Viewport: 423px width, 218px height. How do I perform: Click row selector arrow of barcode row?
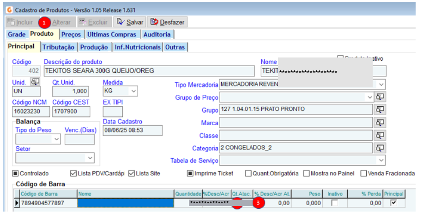tap(17, 203)
